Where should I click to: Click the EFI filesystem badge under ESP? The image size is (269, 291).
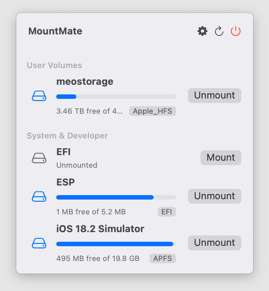tap(167, 212)
